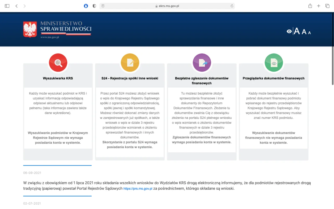
Task: Click the Ministerstwo Sprawiedliwości eagle logo
Action: point(30,30)
